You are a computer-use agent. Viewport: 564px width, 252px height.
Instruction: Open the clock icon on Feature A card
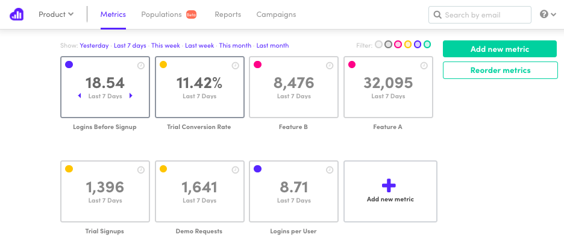click(424, 65)
